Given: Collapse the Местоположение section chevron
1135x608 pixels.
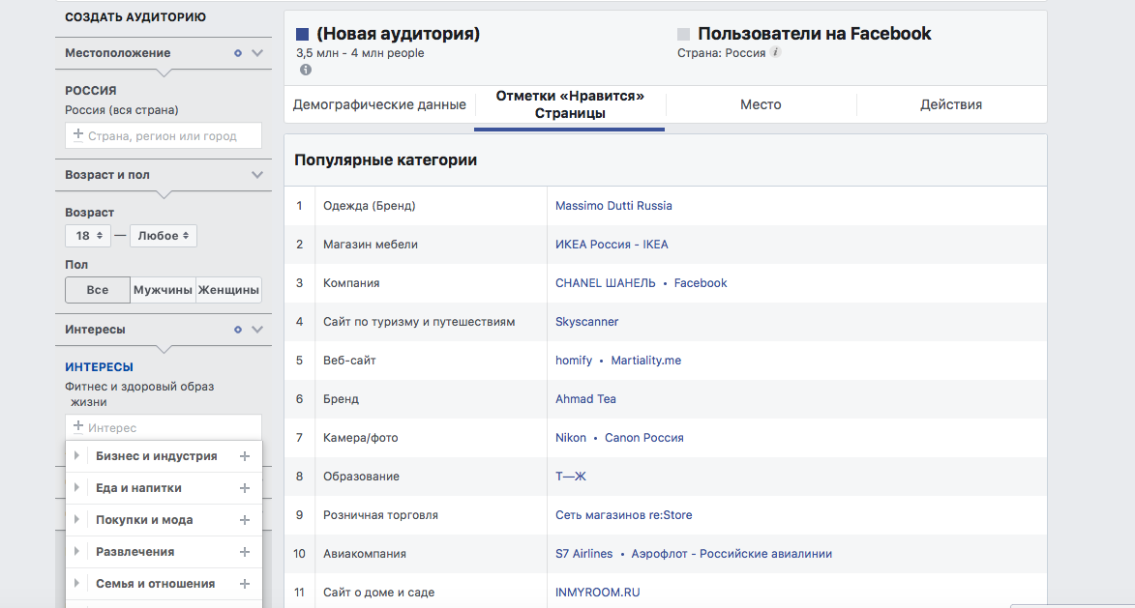Looking at the screenshot, I should pyautogui.click(x=257, y=53).
